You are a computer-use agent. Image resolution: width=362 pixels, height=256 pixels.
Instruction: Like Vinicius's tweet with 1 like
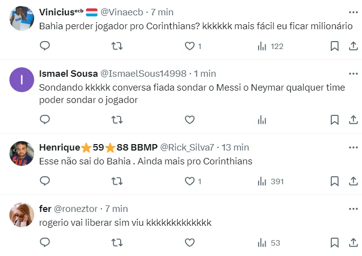coord(189,46)
